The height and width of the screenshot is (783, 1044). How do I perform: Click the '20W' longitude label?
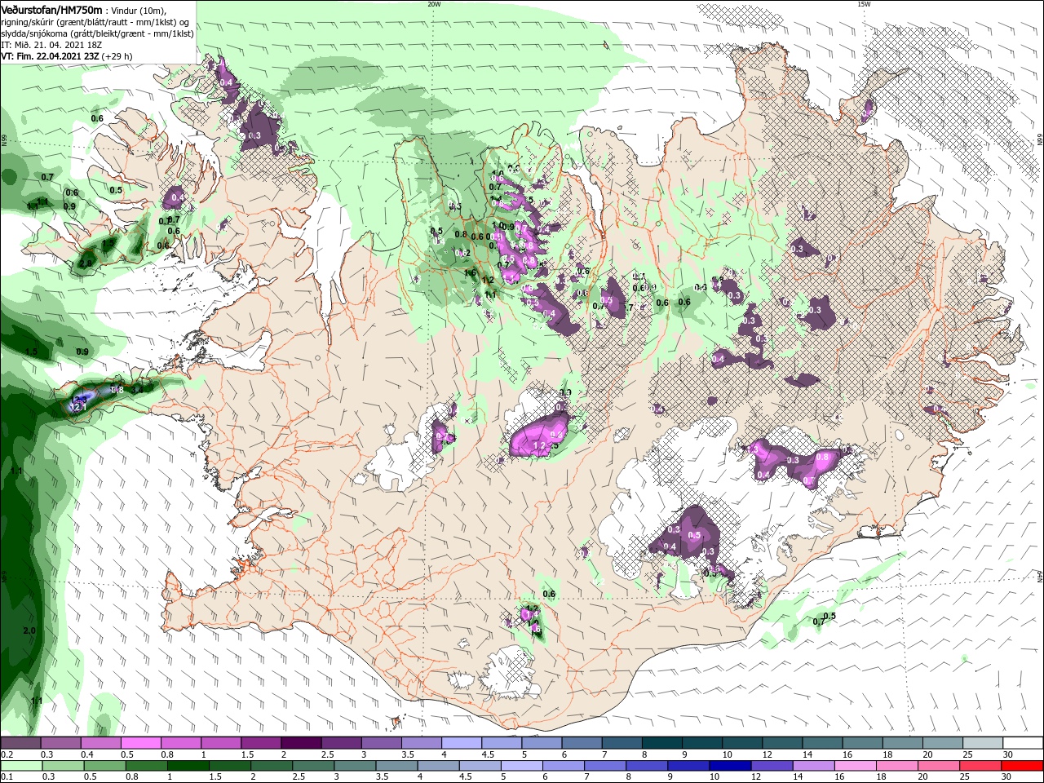tap(434, 3)
